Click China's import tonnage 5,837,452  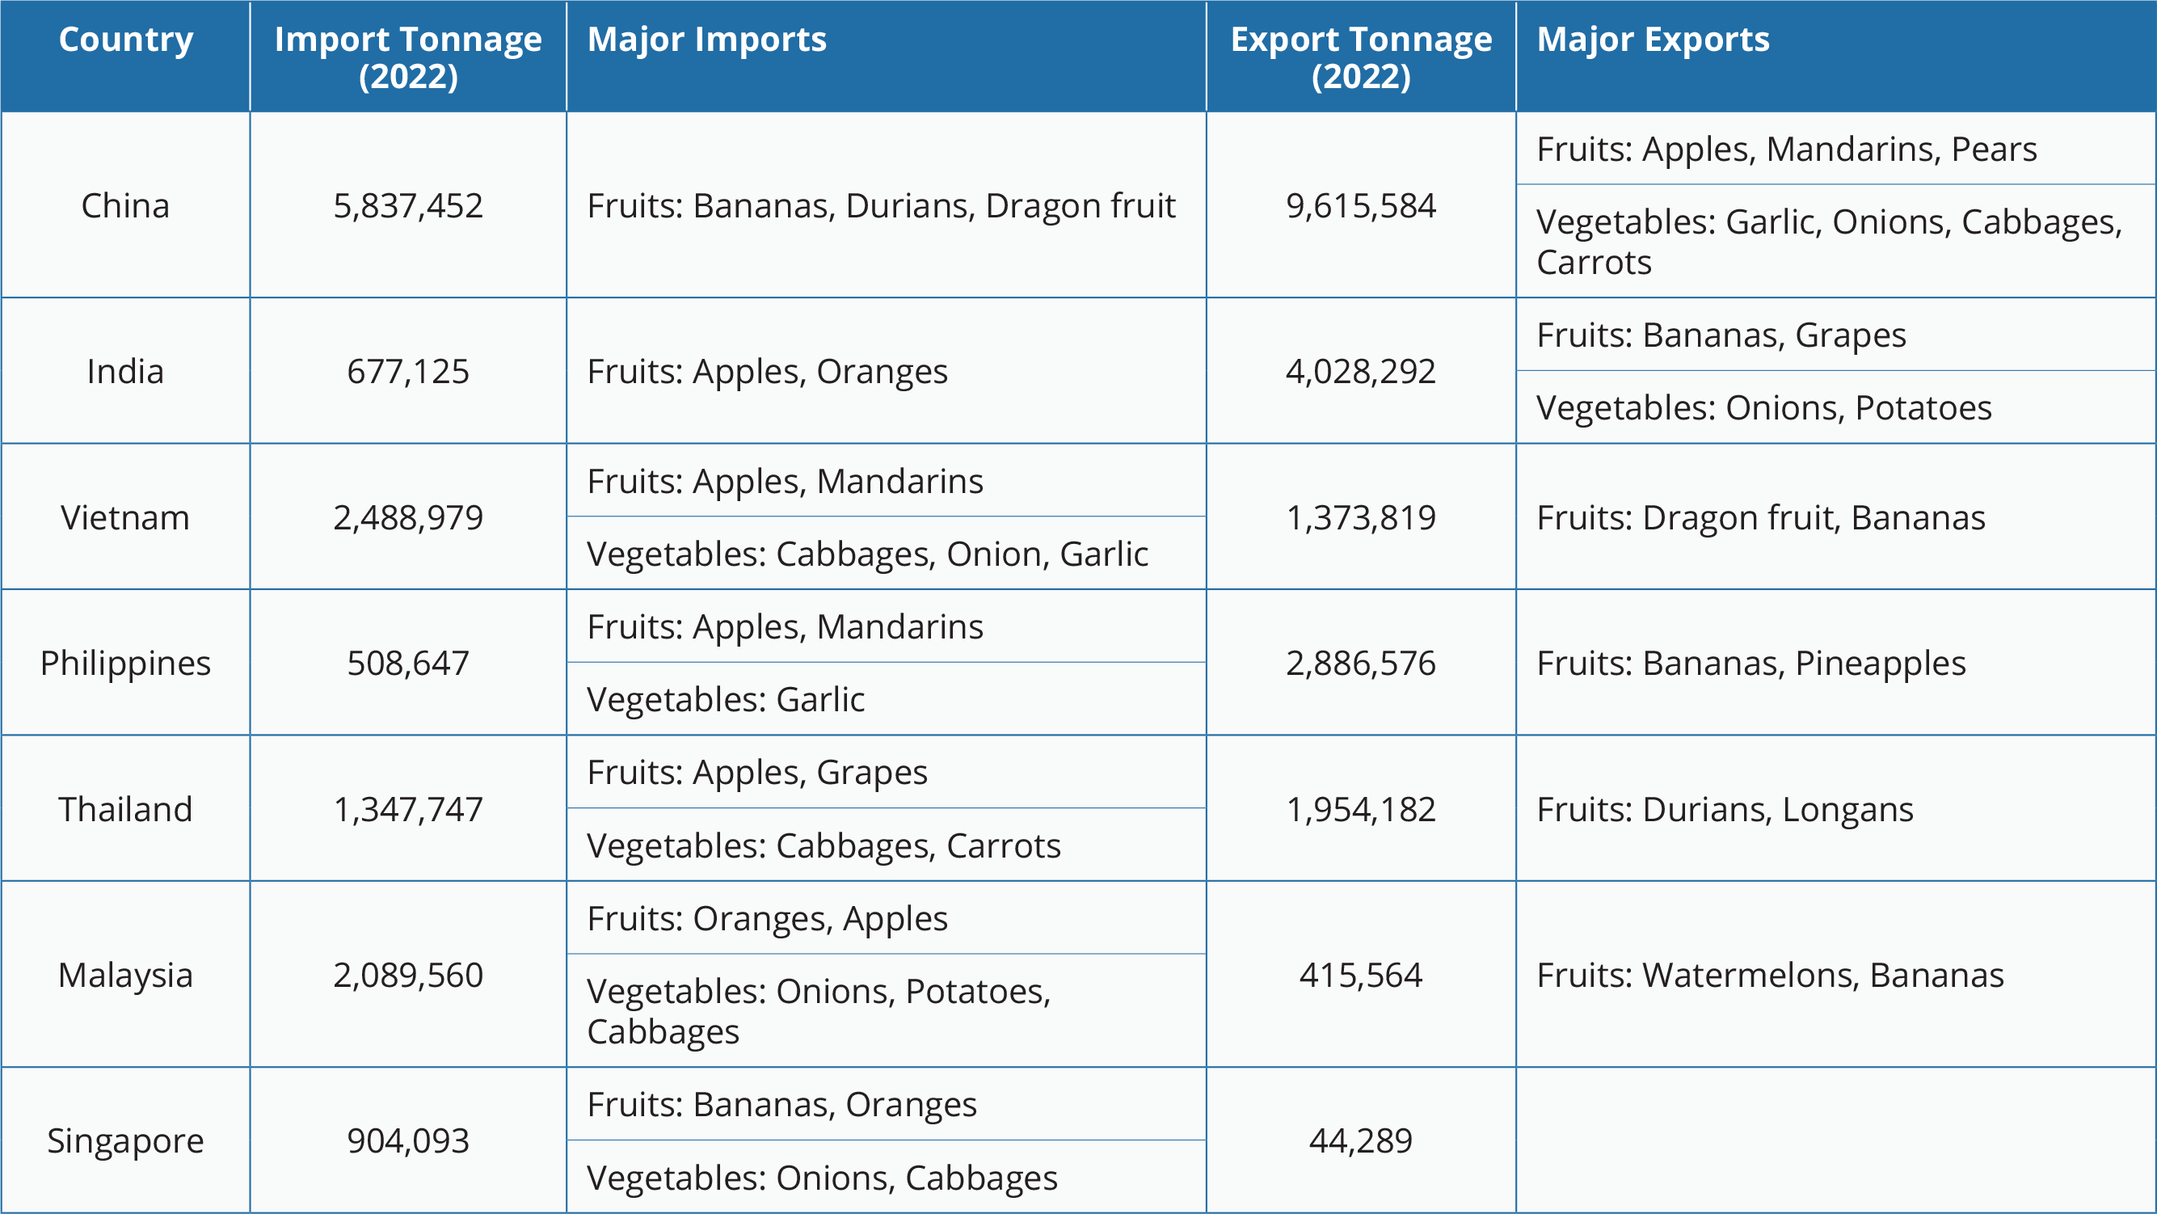coord(408,205)
